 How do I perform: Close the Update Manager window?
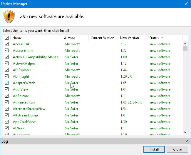pos(186,4)
